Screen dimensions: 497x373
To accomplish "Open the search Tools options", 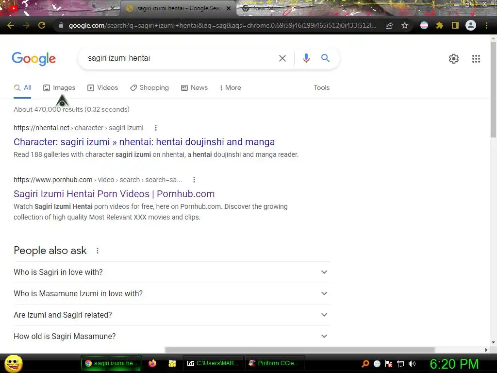I will pyautogui.click(x=321, y=88).
